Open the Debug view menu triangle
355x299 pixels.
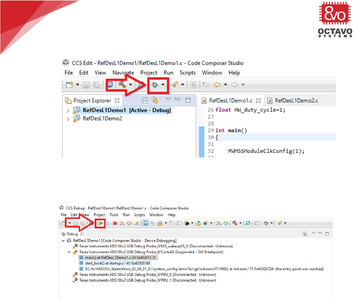[314, 233]
